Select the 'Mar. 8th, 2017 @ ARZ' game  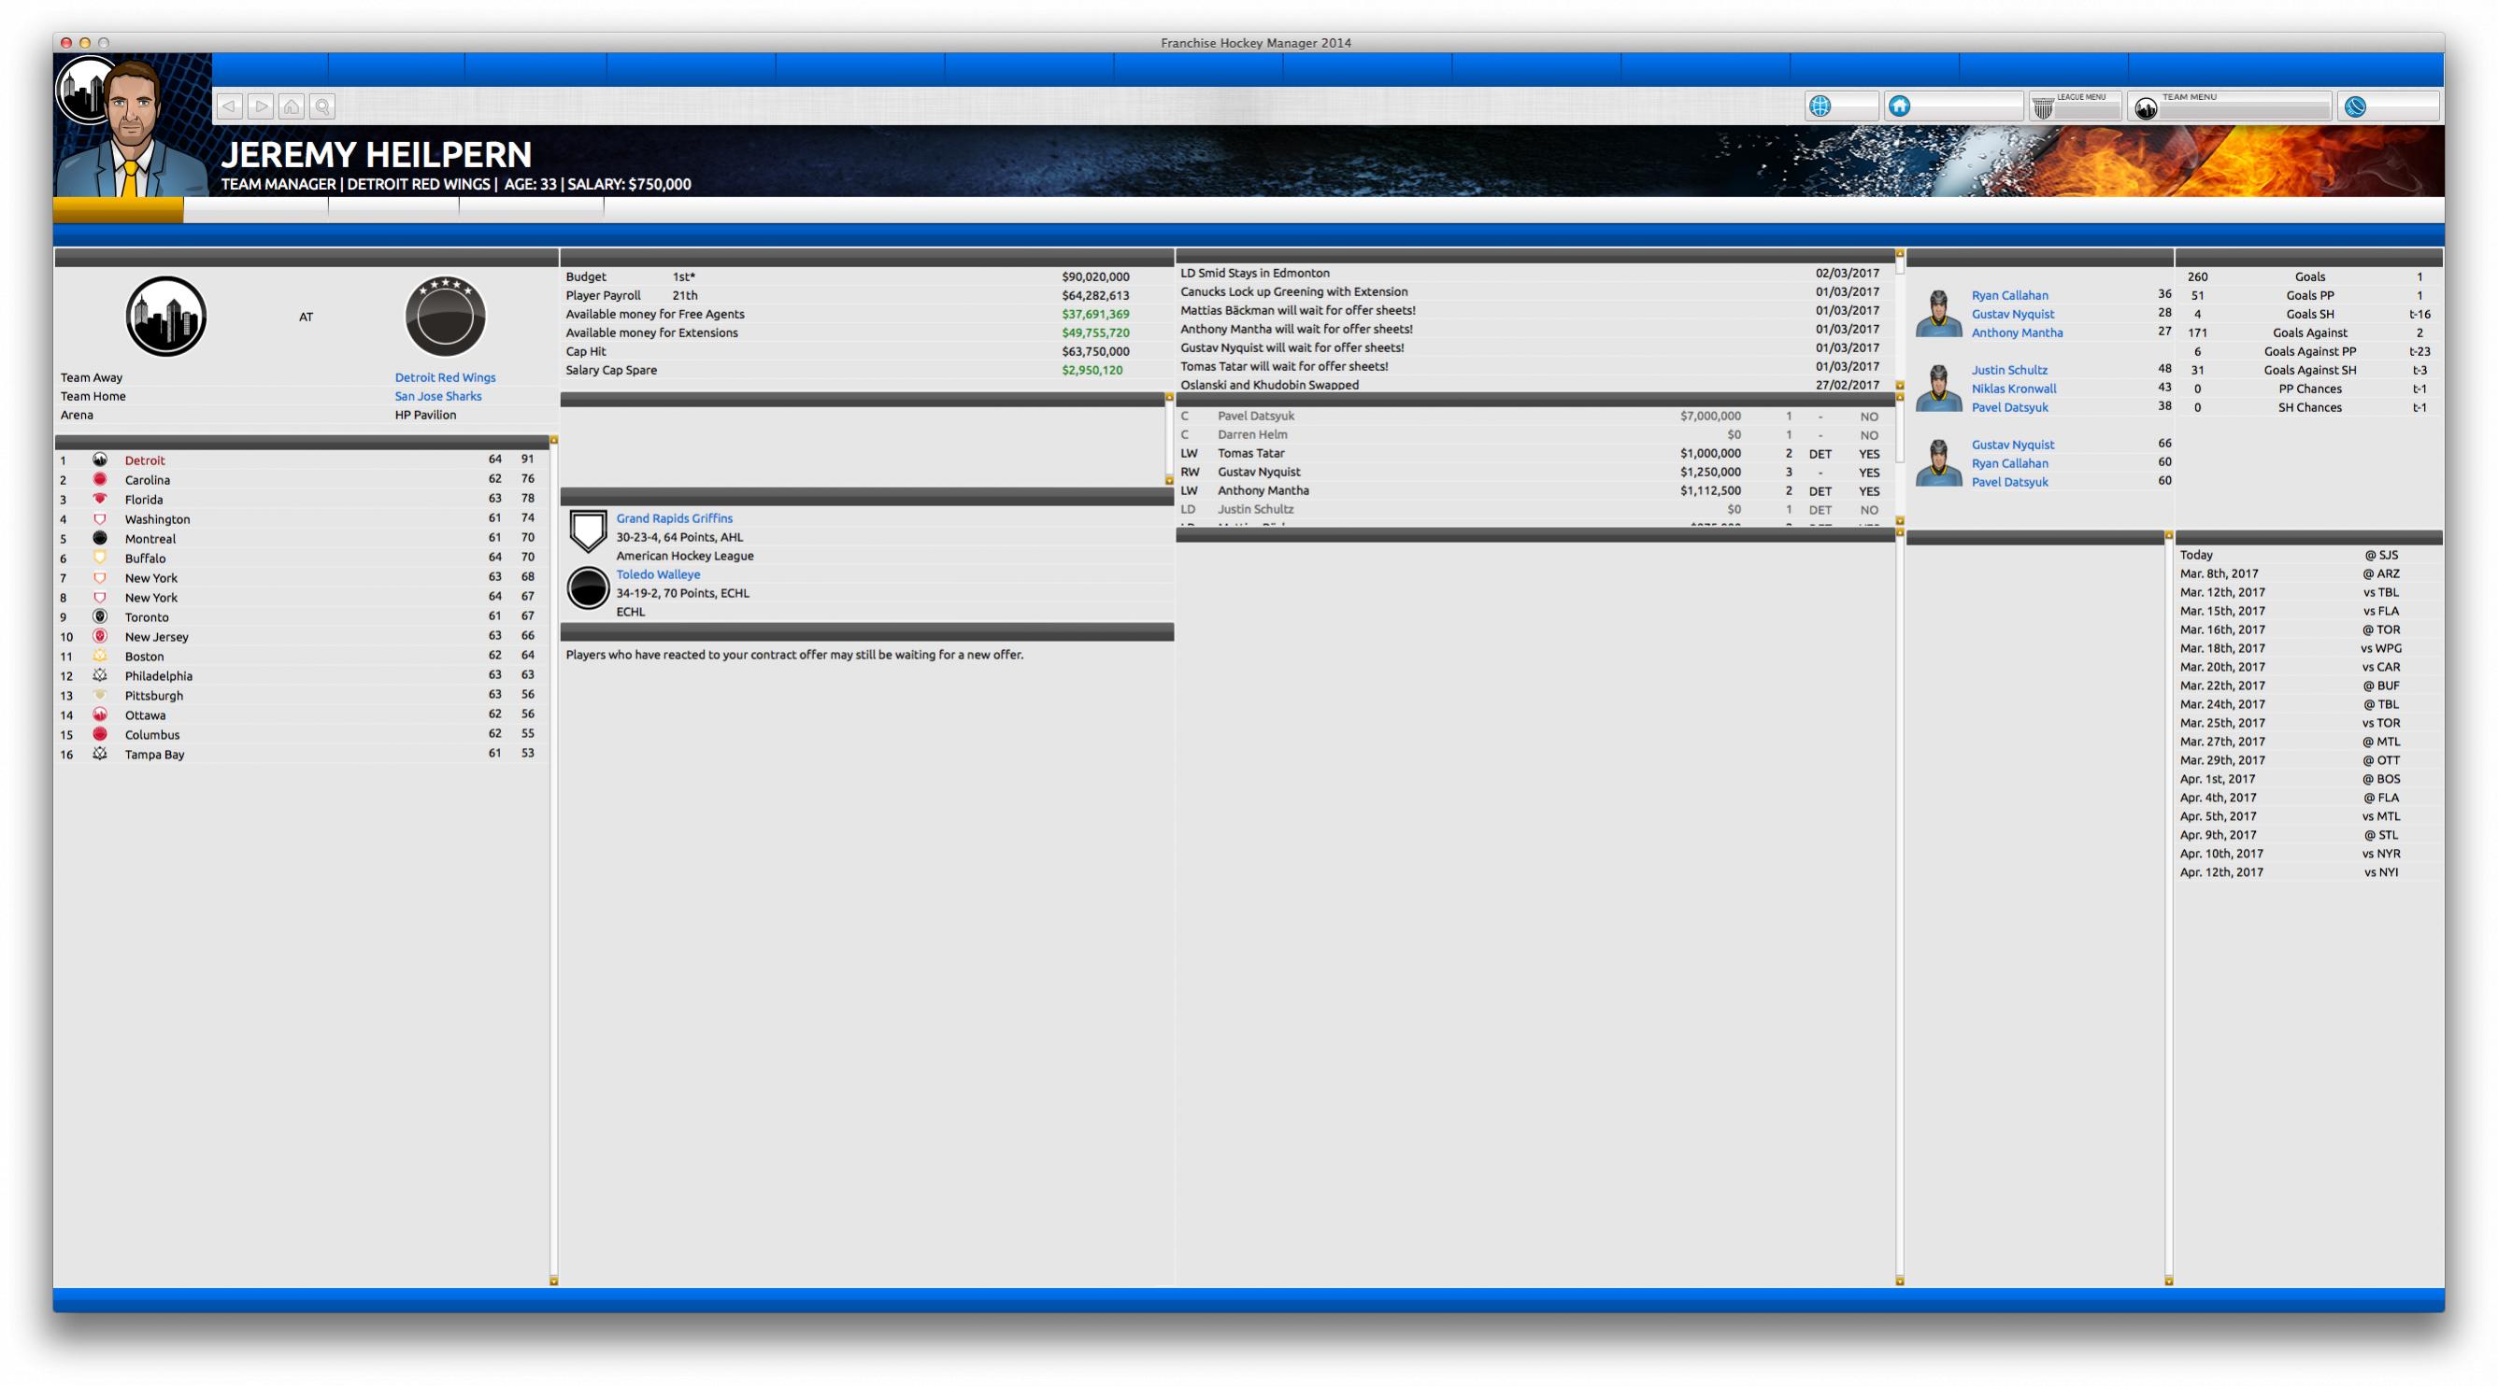pos(2308,573)
